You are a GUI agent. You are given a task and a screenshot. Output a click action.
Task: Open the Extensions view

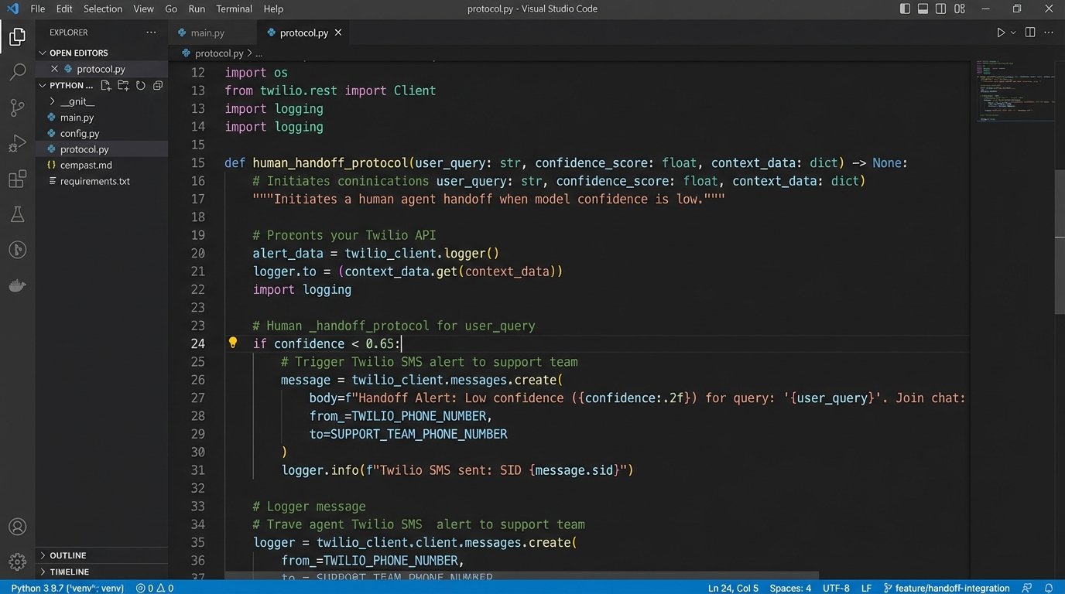(x=17, y=180)
